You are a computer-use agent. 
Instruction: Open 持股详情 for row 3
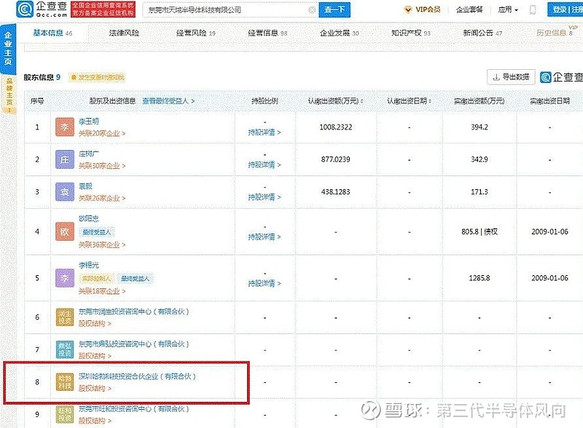tap(265, 197)
